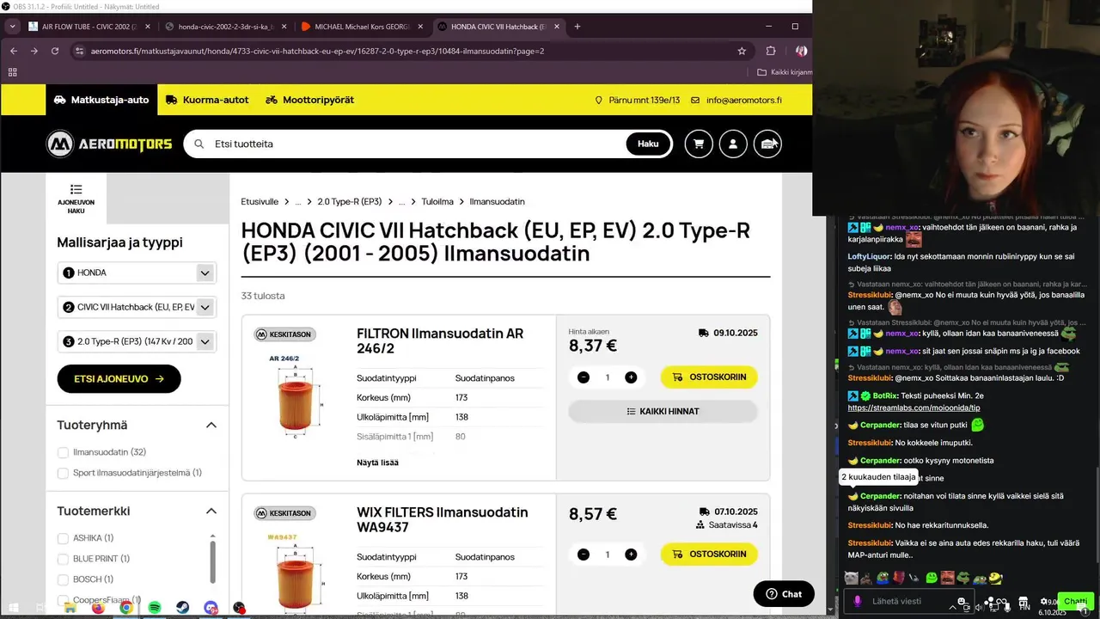The image size is (1100, 619).
Task: Open the user account icon
Action: (x=733, y=144)
